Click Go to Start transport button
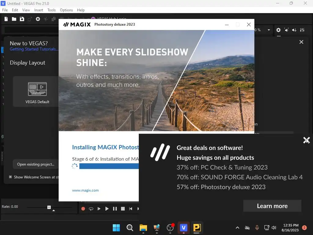313x235 pixels. pyautogui.click(x=131, y=209)
